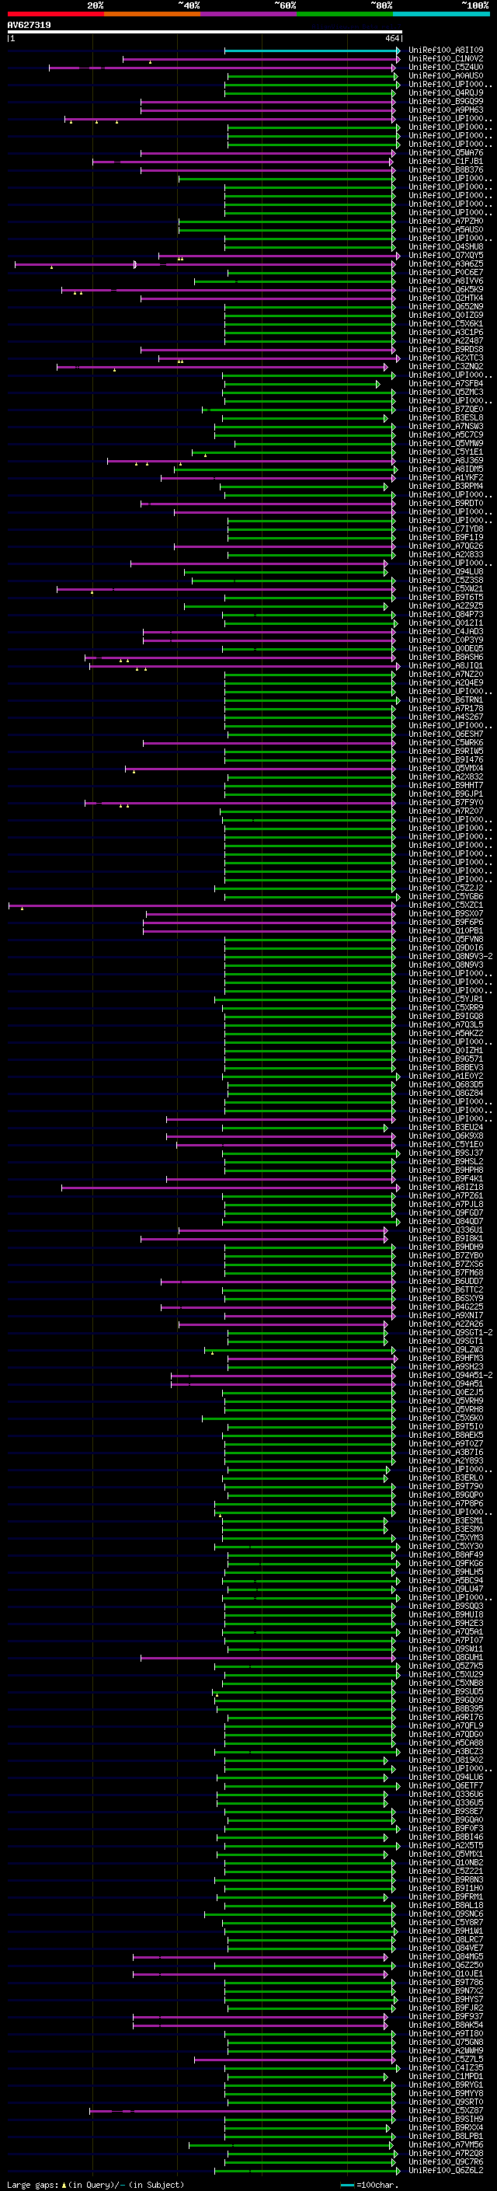Open hit UniRef100_A8IZ18
497x2191 pixels.
445,1188
